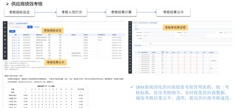Click the blue 新增 button above the indicator table
Image resolution: width=234 pixels, height=108 pixels.
pos(12,31)
